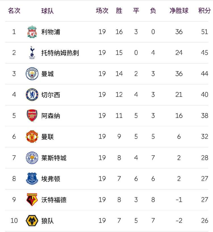
Task: Click the 名次 column header
Action: click(x=14, y=11)
